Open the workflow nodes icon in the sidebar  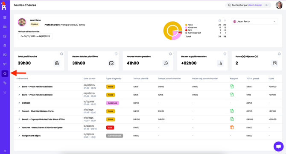click(5, 83)
